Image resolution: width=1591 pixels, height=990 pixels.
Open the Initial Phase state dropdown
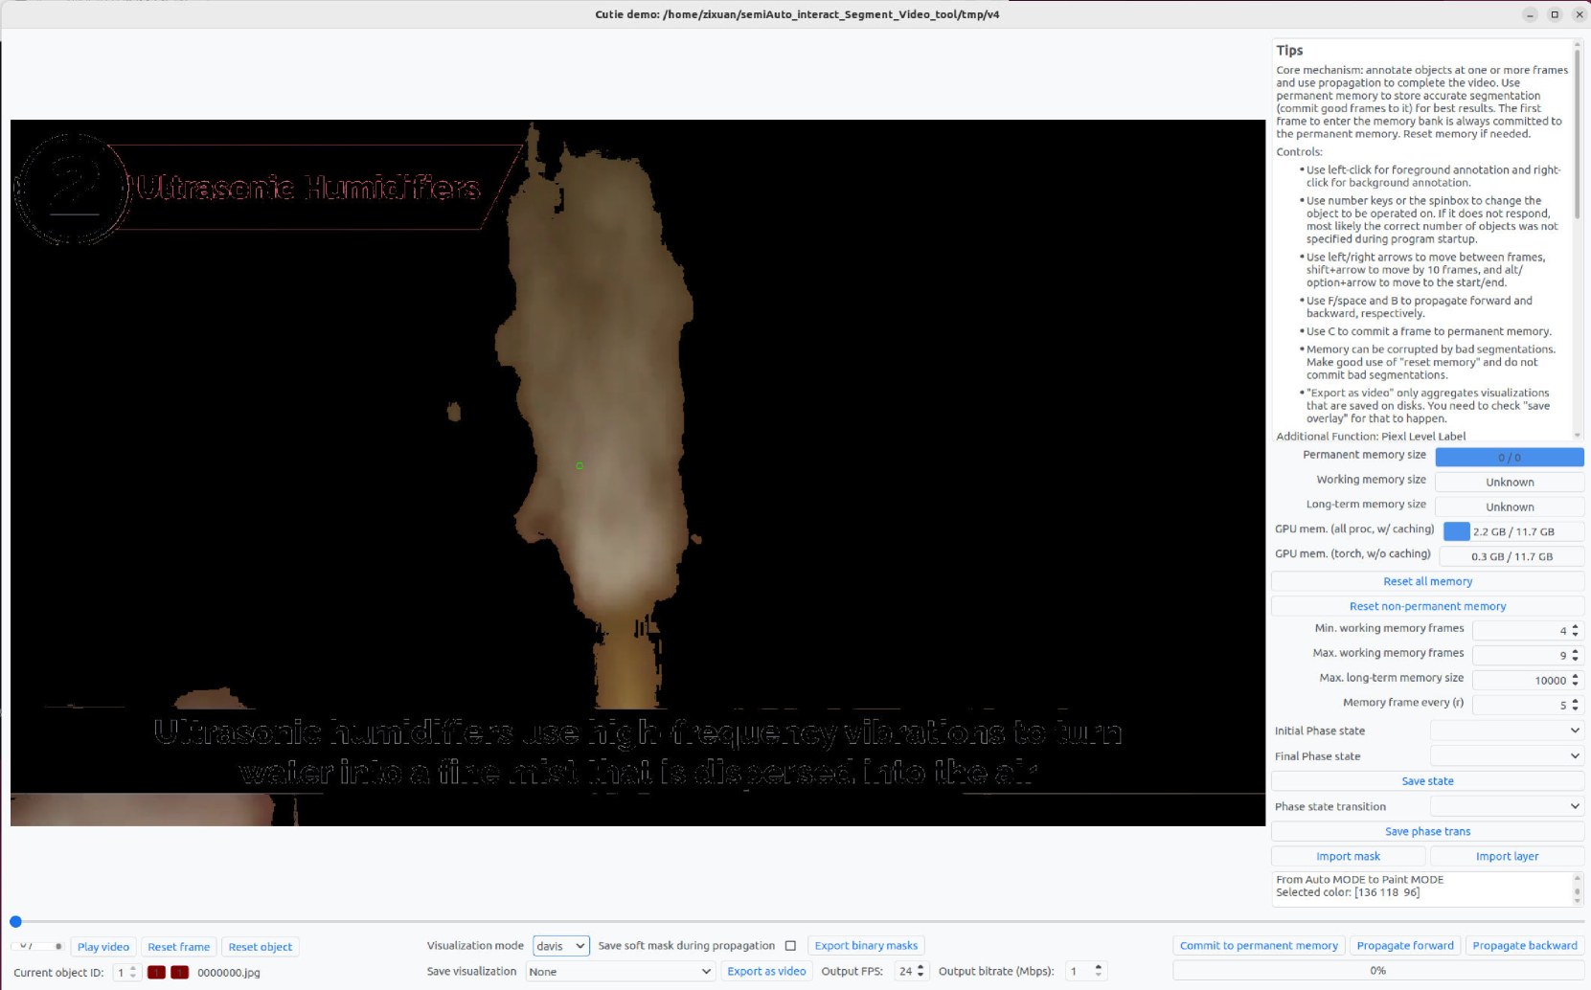pyautogui.click(x=1506, y=731)
